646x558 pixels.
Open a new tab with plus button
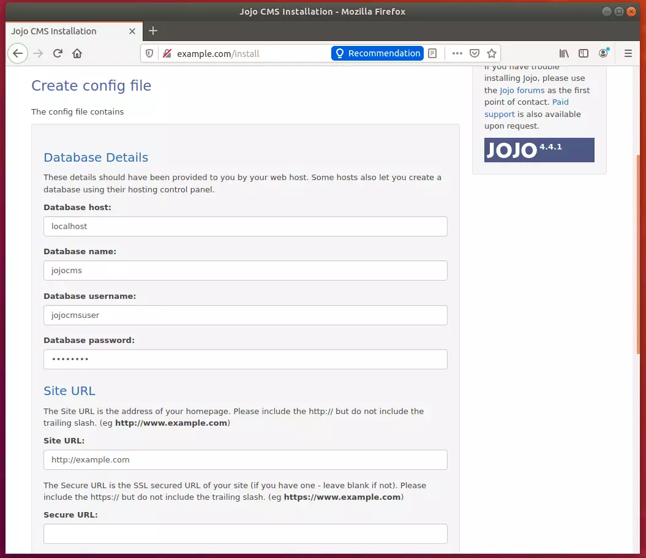[x=153, y=31]
